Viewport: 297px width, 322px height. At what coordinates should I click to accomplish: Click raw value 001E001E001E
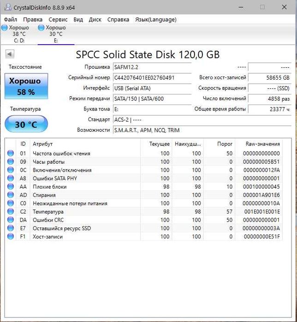[262, 211]
